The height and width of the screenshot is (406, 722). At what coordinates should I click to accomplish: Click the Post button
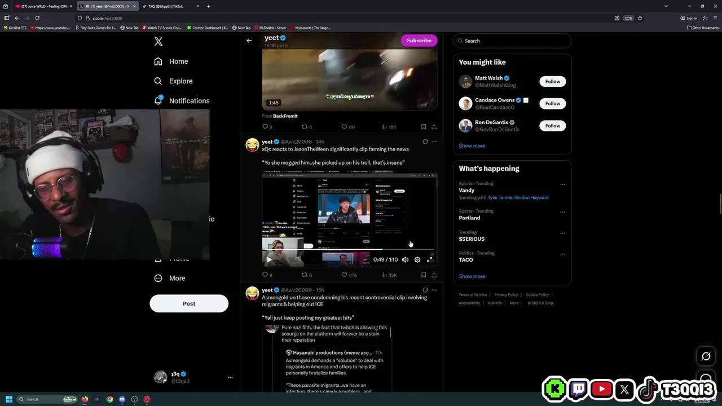point(189,303)
